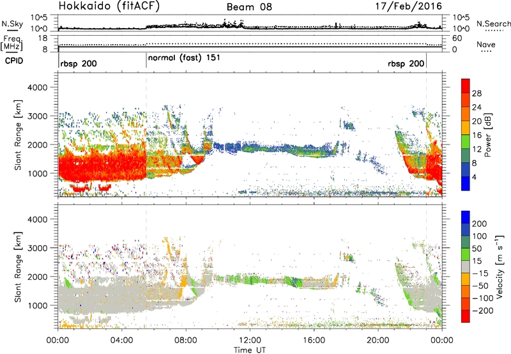Click the first '00:00' label at axis start
The width and height of the screenshot is (511, 354).
57,341
